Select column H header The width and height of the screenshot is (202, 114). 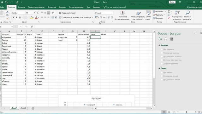[84, 31]
